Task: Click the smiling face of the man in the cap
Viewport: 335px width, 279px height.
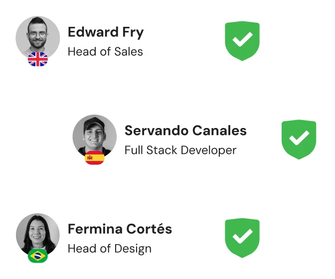Action: [x=94, y=135]
